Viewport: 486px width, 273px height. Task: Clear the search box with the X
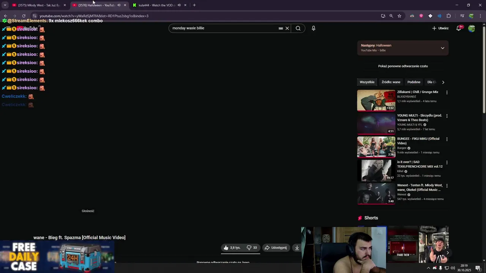click(287, 28)
